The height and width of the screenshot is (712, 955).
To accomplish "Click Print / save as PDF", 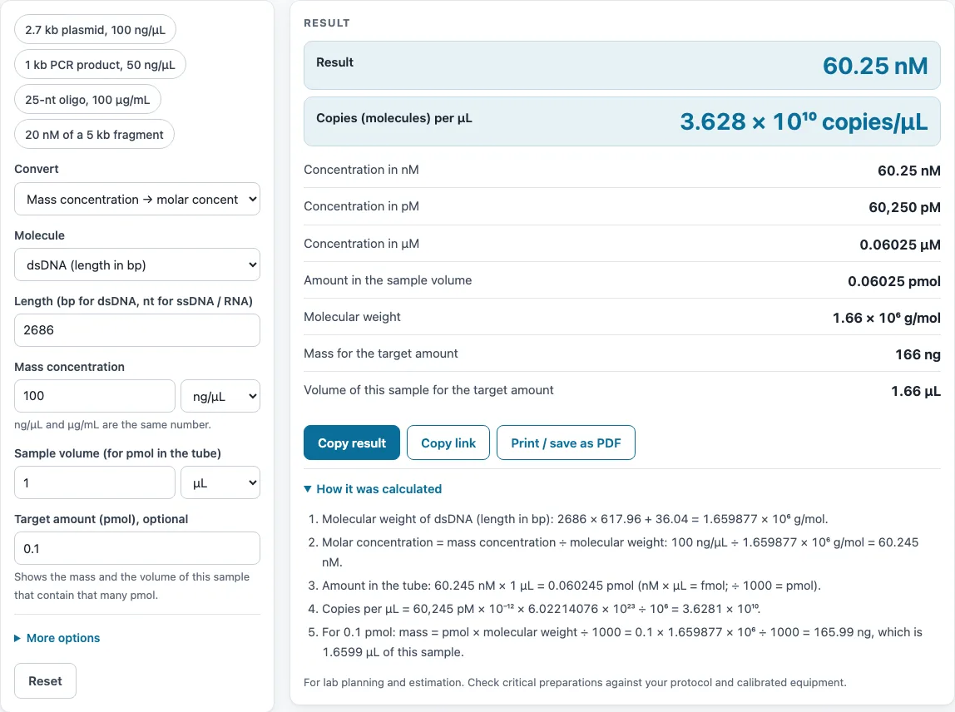I will pos(566,443).
